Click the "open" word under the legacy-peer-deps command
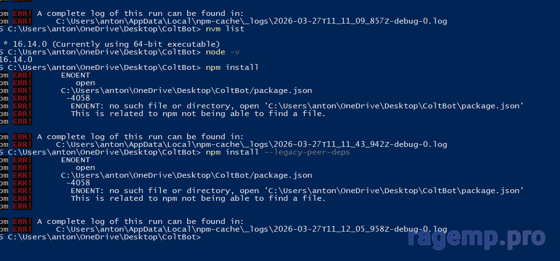This screenshot has width=560, height=261. (x=85, y=168)
